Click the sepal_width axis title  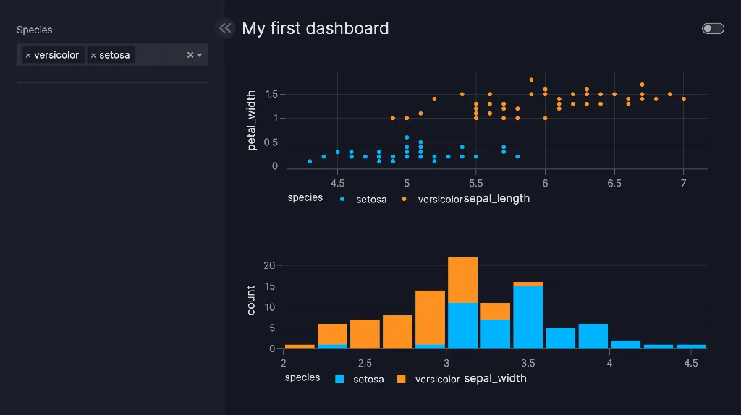(x=495, y=378)
